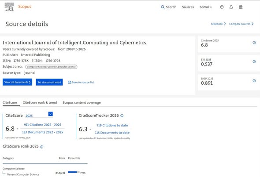The image size is (260, 177).
Task: Open the help question mark icon
Action: coord(222,7)
